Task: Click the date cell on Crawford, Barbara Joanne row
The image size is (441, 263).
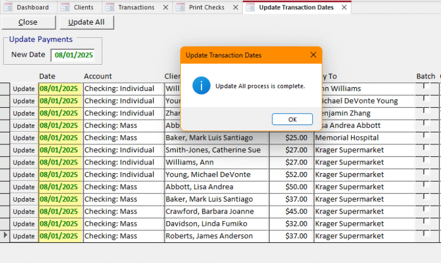Action: (x=61, y=211)
